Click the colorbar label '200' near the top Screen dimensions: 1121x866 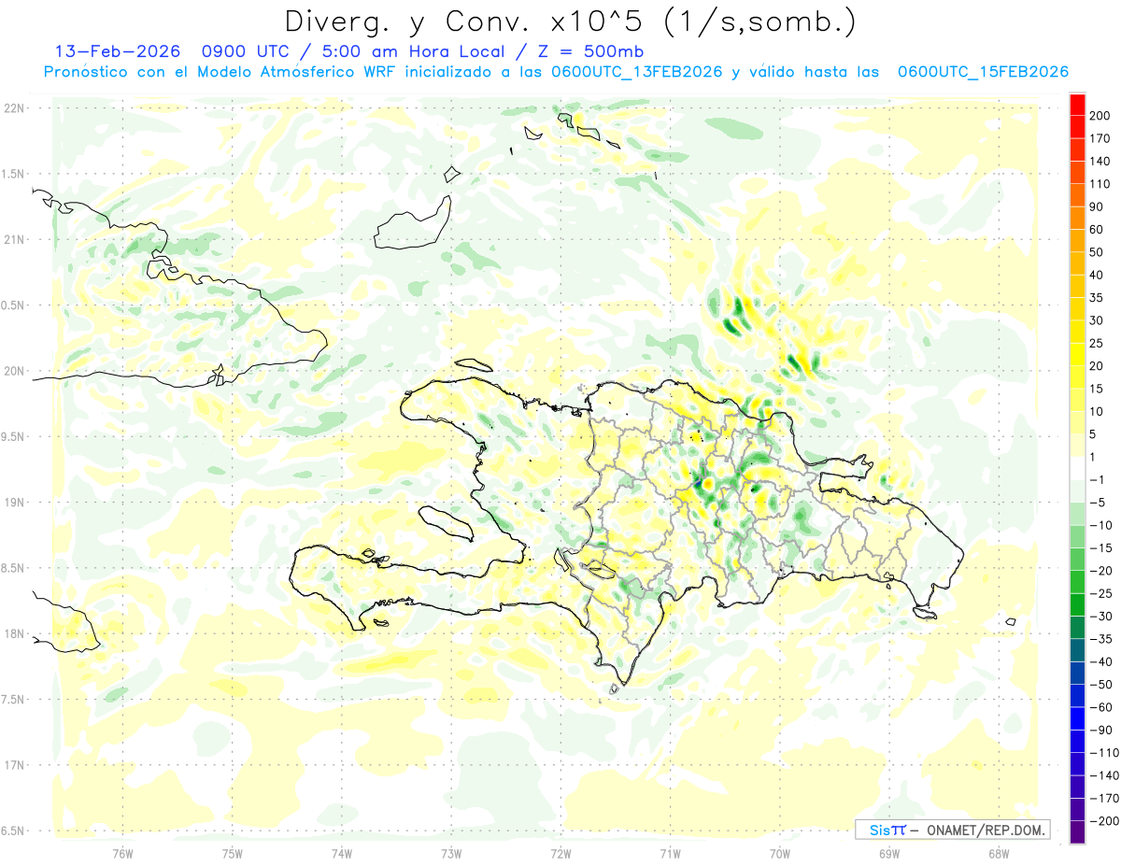click(x=1101, y=115)
